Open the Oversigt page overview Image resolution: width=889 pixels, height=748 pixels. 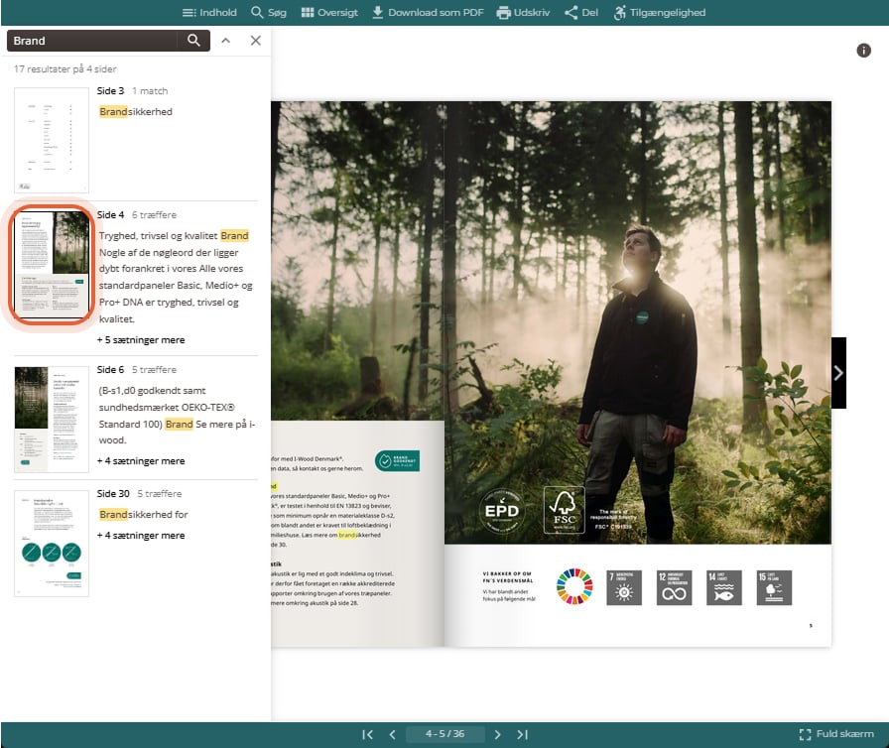(329, 13)
